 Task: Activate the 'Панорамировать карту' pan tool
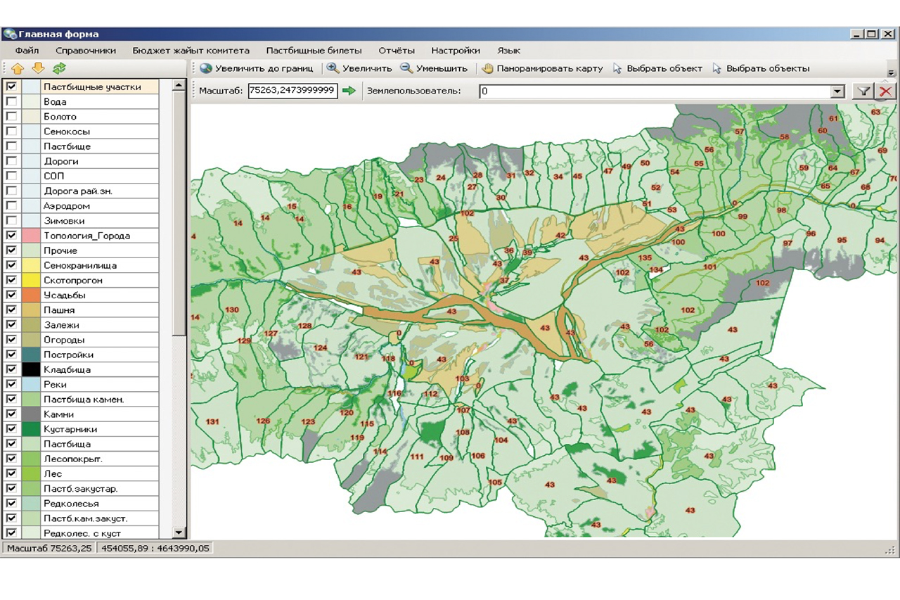point(542,68)
